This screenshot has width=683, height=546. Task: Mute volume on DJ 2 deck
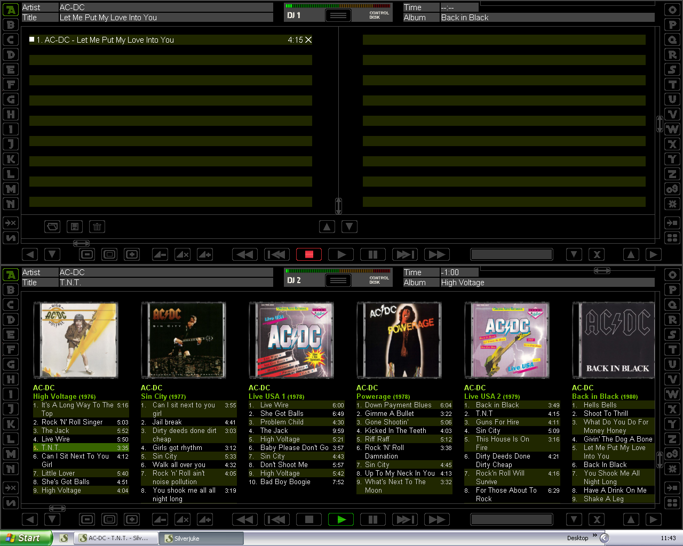pos(182,519)
